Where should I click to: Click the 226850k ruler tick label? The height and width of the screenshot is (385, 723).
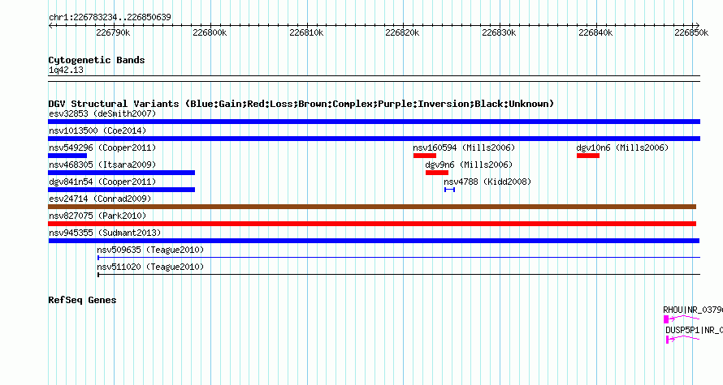(x=691, y=32)
